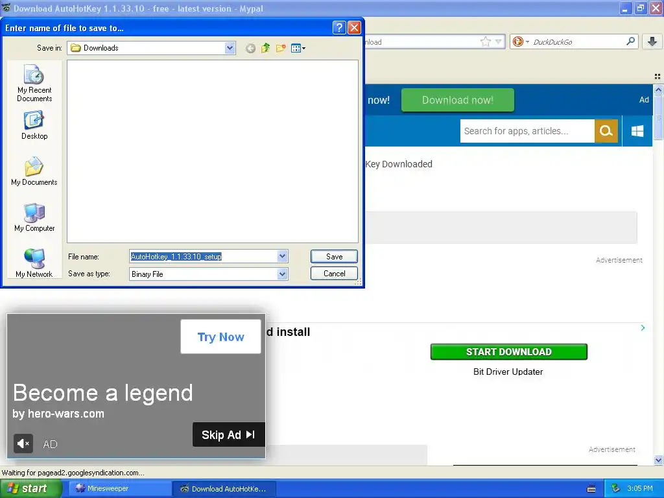Click the on-screen keyboard tray icon
Image resolution: width=664 pixels, height=498 pixels.
[x=591, y=489]
